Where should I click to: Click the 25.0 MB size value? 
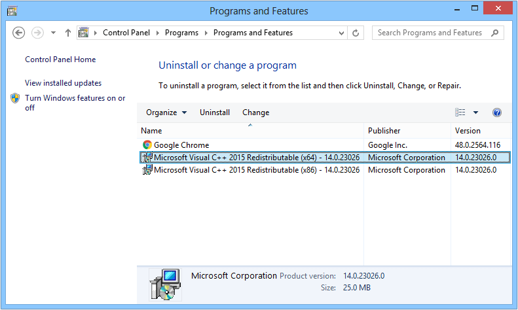(357, 288)
